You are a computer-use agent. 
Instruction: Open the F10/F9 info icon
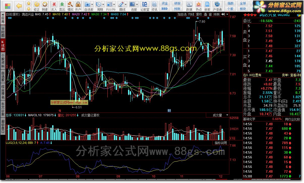(109, 4)
